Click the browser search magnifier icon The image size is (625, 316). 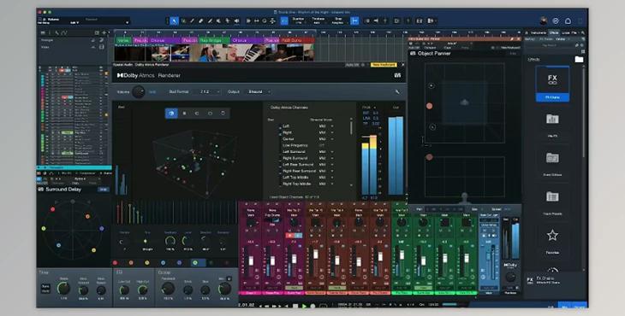[x=583, y=32]
